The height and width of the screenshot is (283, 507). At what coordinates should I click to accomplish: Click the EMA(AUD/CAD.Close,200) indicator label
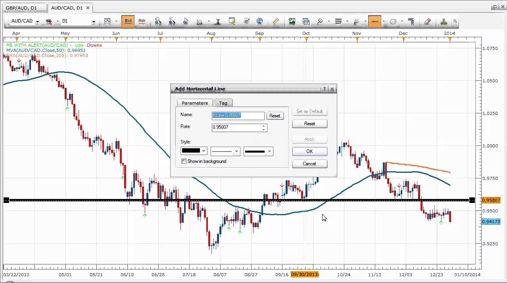pyautogui.click(x=47, y=55)
